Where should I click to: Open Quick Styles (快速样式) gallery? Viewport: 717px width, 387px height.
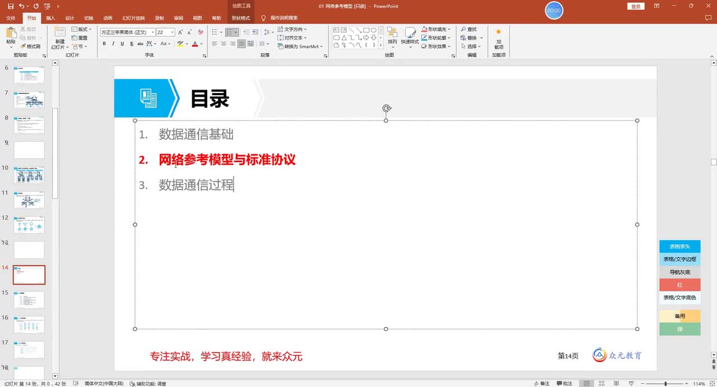pos(410,36)
